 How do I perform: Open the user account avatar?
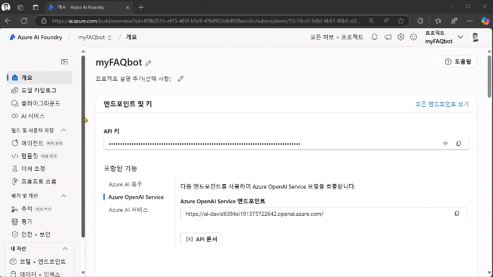click(476, 37)
